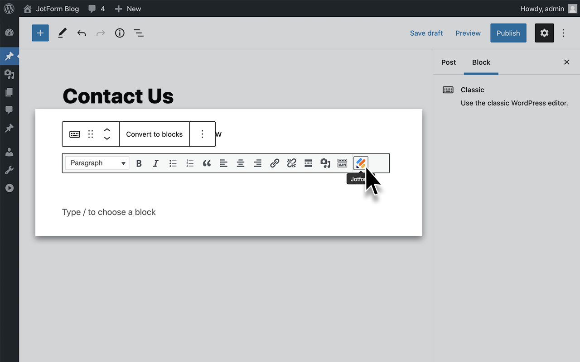Insert a numbered list

190,163
